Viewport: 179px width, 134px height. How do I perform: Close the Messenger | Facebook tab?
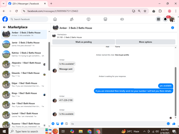45,4
